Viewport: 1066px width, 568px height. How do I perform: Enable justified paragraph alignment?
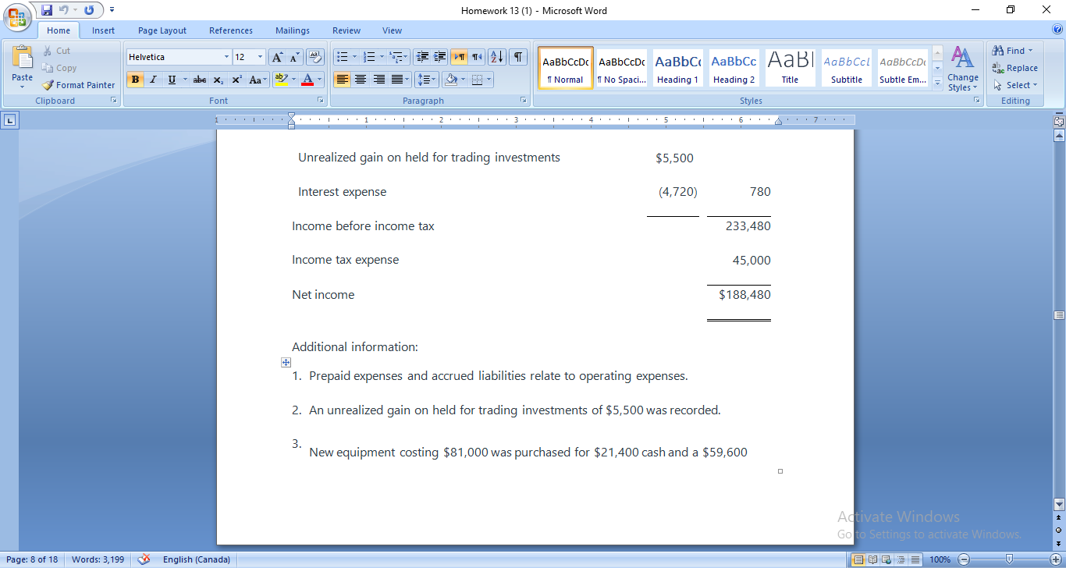click(398, 79)
